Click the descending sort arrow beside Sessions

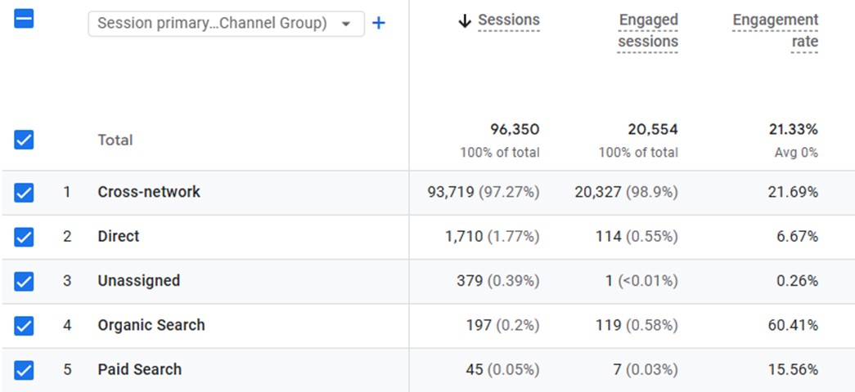coord(465,21)
